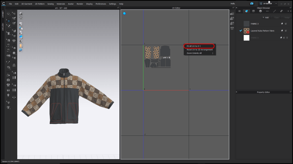Image resolution: width=293 pixels, height=164 pixels.
Task: Select the Select/Move cross-arrow tool
Action: (8, 21)
